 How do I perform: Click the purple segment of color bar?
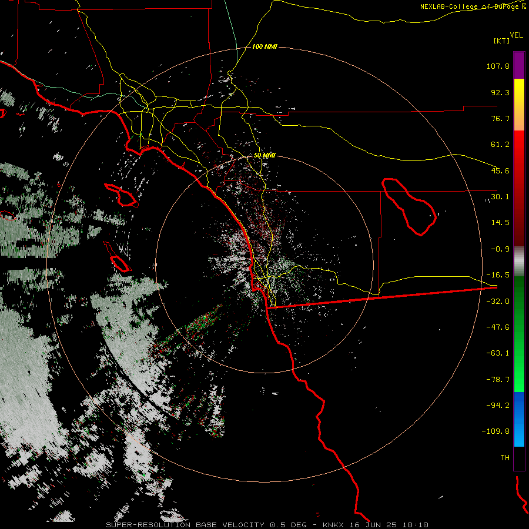coord(519,66)
